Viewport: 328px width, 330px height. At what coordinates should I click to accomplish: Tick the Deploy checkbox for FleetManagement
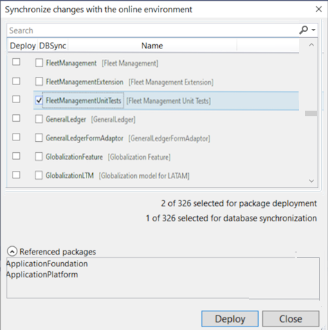[16, 62]
